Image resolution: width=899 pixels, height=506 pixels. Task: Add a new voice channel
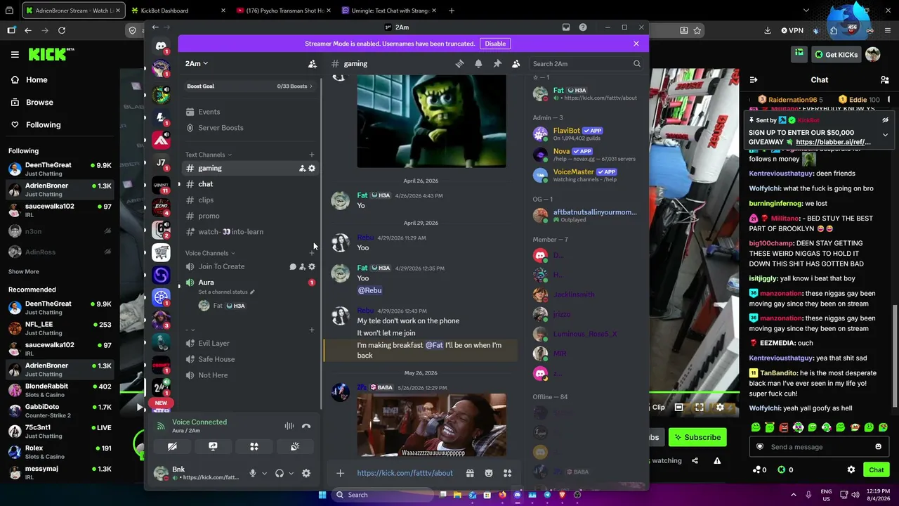point(312,253)
